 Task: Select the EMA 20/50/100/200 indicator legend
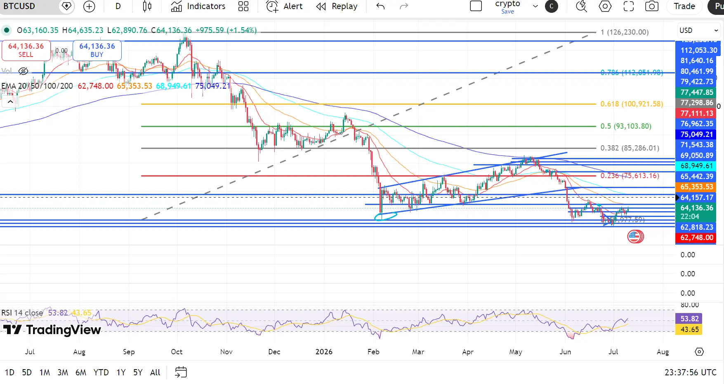click(x=37, y=86)
